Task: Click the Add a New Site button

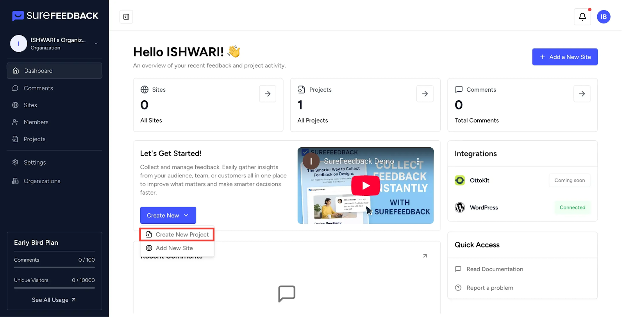Action: pos(564,57)
